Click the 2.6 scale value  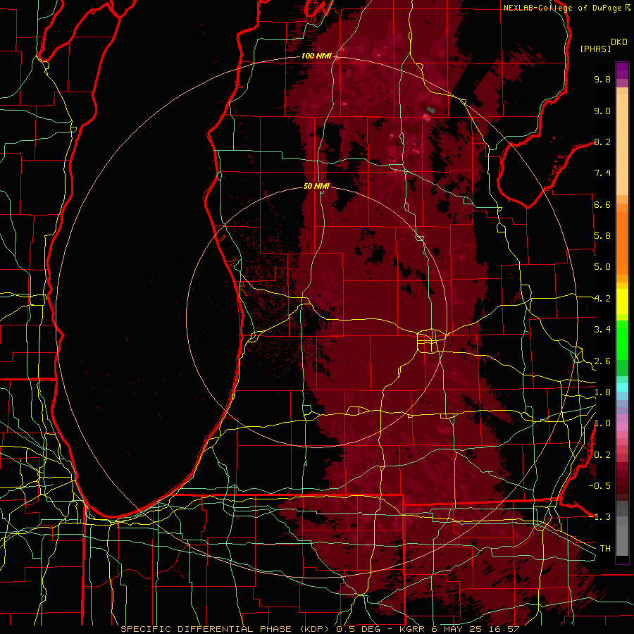pos(602,361)
